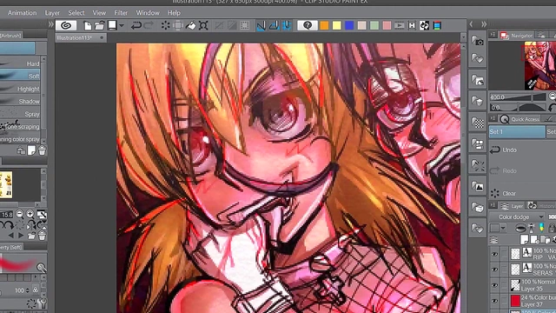Click the Show Selection Border dotted-square icon

pyautogui.click(x=245, y=25)
